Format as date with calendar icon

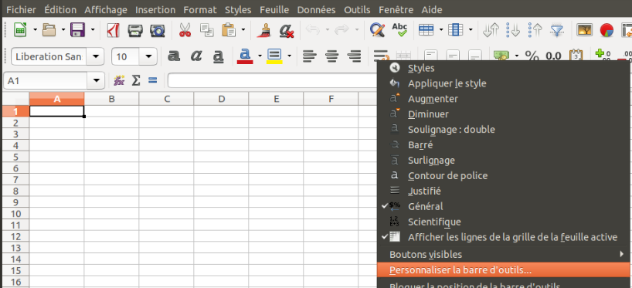pos(576,56)
